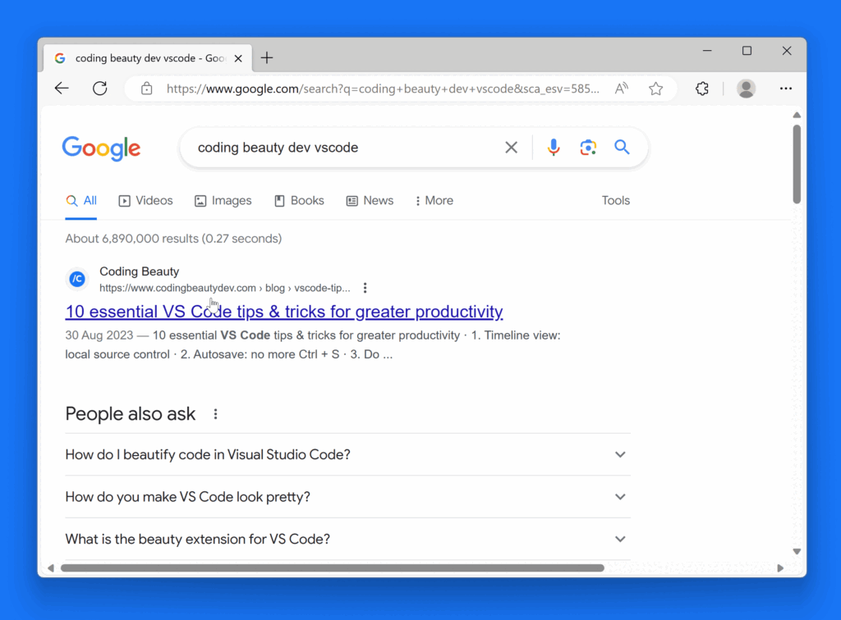Click the blue search magnifier icon
The image size is (841, 620).
622,148
